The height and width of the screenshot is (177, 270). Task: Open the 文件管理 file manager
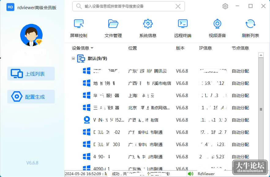click(x=113, y=28)
